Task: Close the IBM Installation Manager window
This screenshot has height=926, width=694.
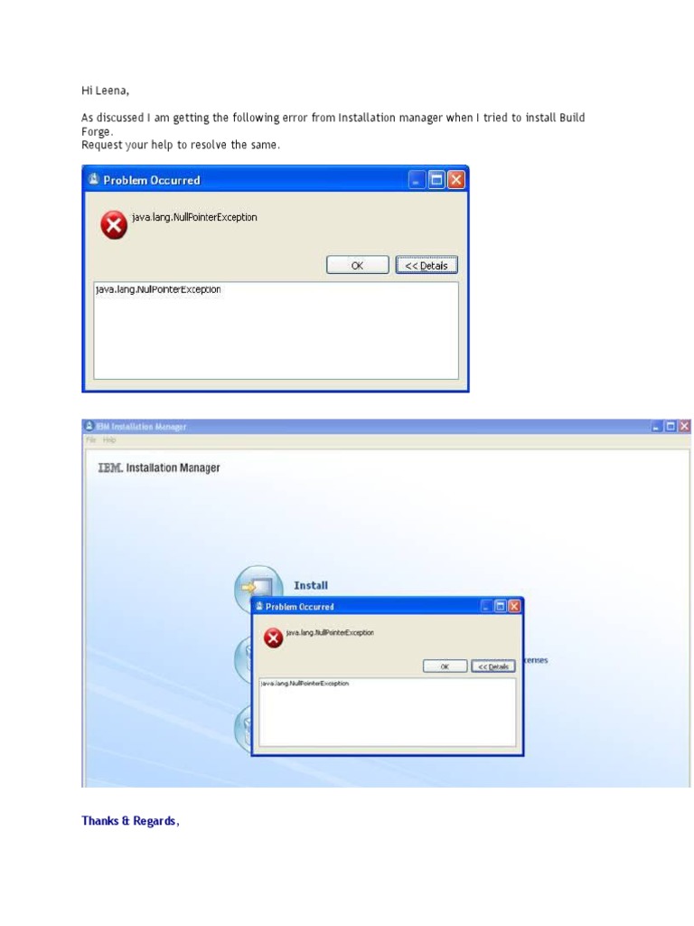Action: click(x=684, y=426)
